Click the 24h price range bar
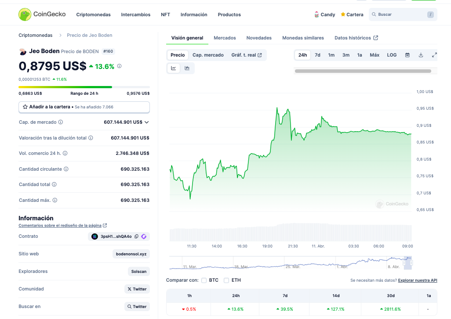Image resolution: width=451 pixels, height=319 pixels. [84, 87]
